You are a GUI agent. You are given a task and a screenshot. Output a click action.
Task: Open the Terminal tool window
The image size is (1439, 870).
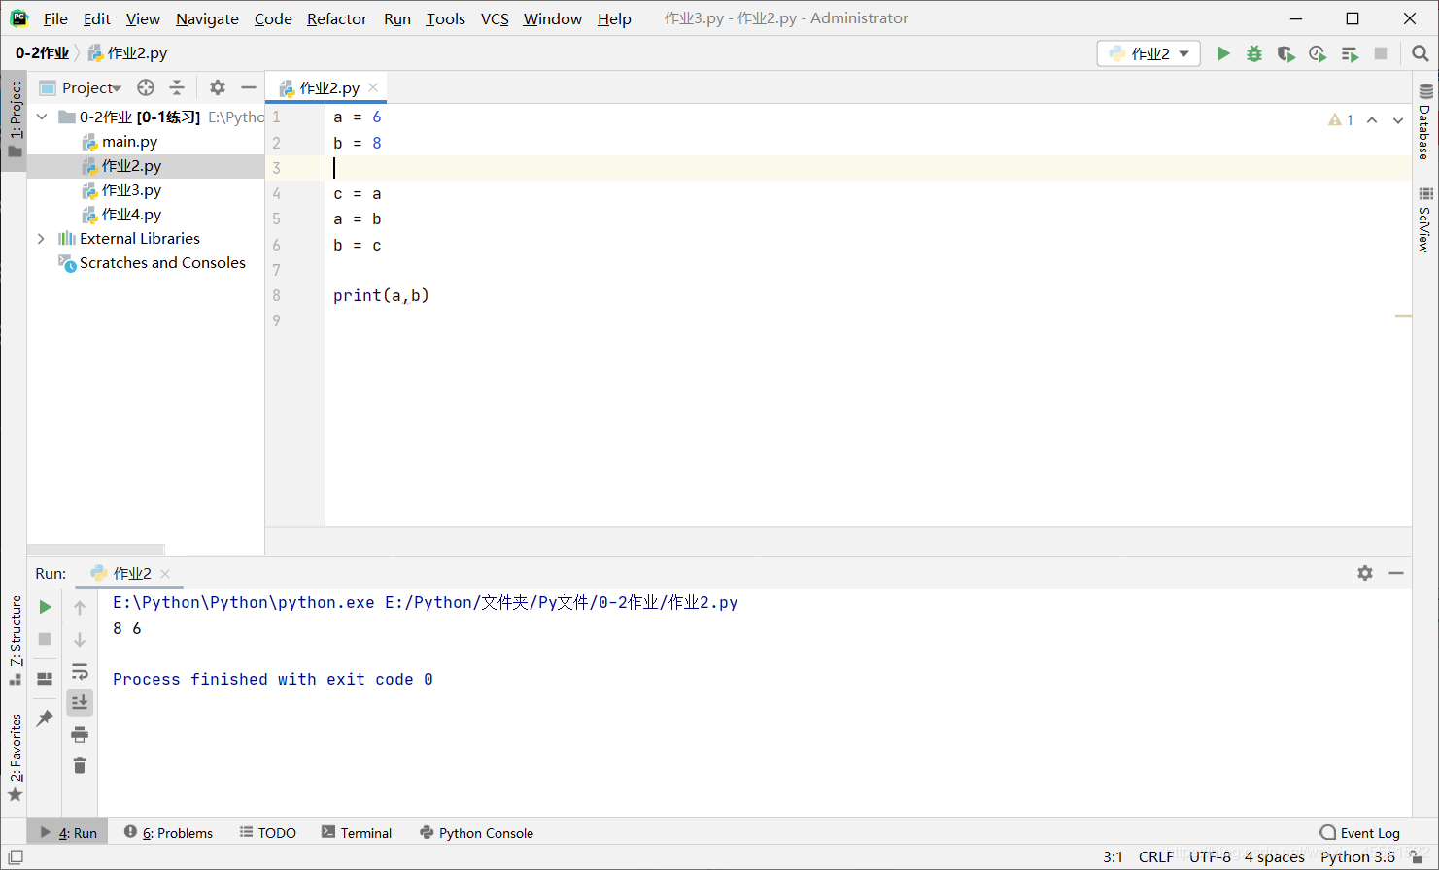pos(357,832)
